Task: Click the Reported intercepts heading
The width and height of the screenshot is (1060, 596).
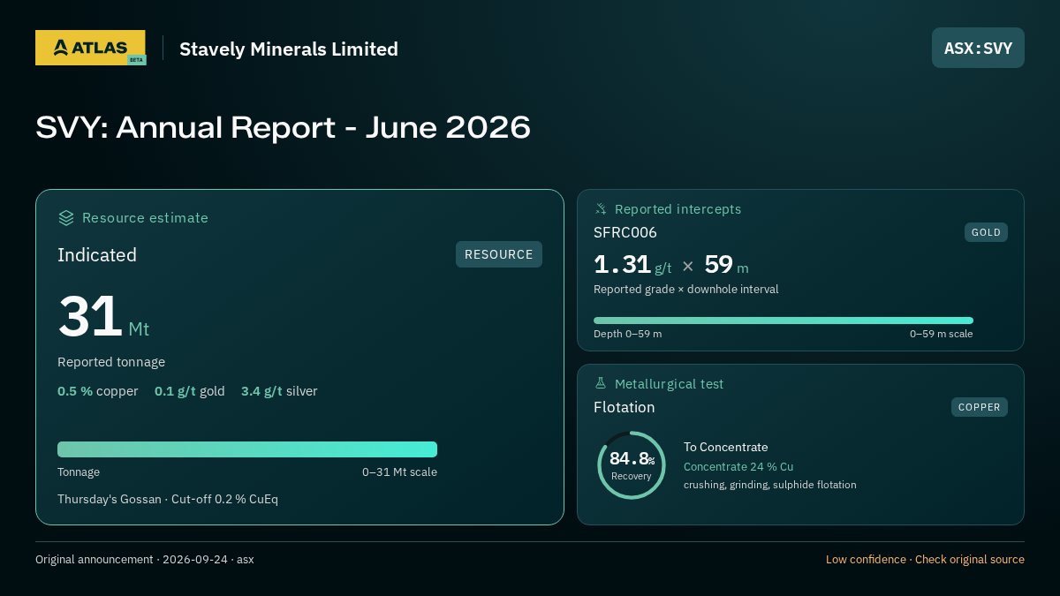Action: tap(678, 209)
